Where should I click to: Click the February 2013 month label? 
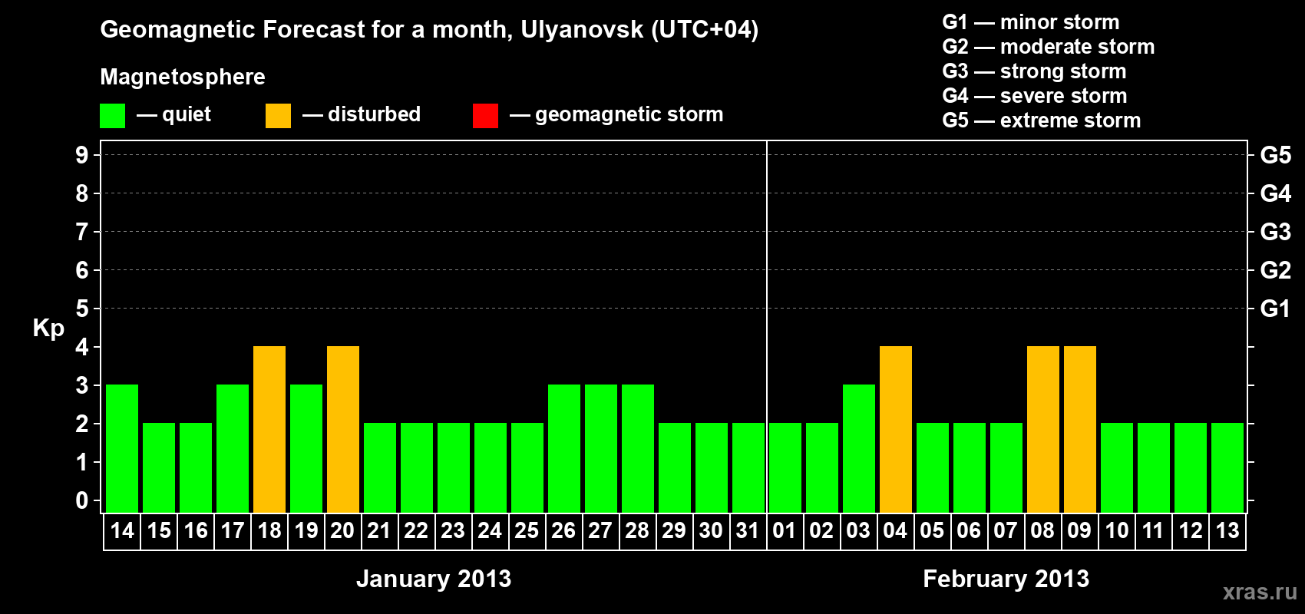click(1006, 579)
